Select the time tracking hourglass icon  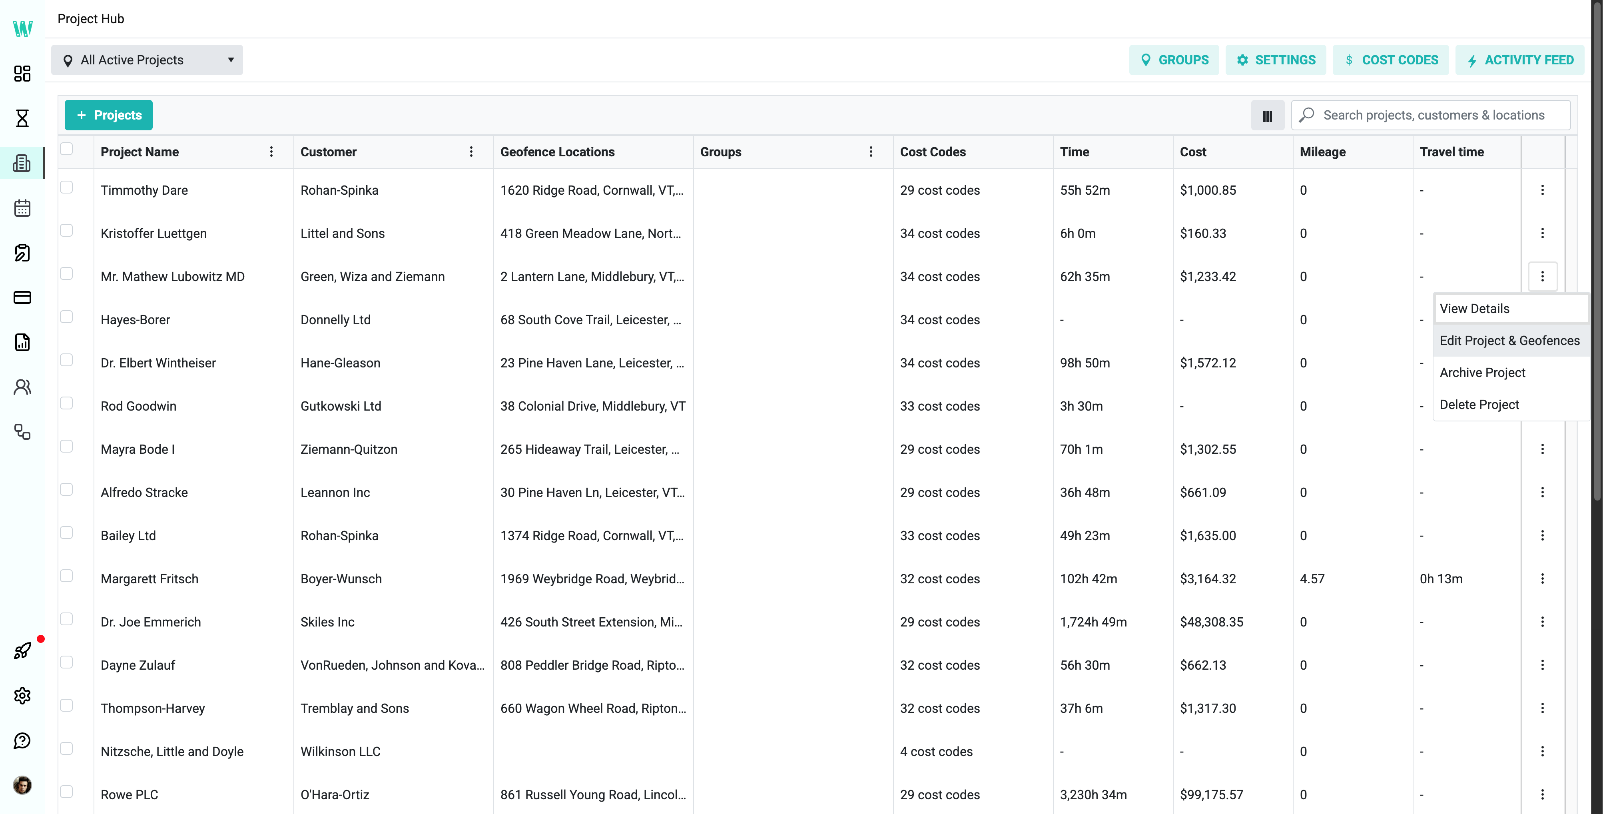pyautogui.click(x=22, y=118)
